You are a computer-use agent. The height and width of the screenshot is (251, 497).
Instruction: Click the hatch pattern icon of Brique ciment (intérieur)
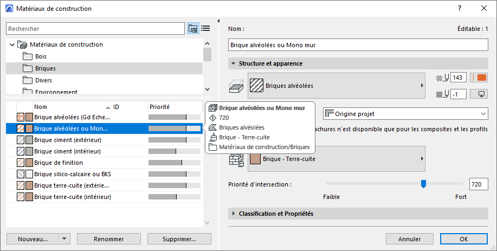21,151
